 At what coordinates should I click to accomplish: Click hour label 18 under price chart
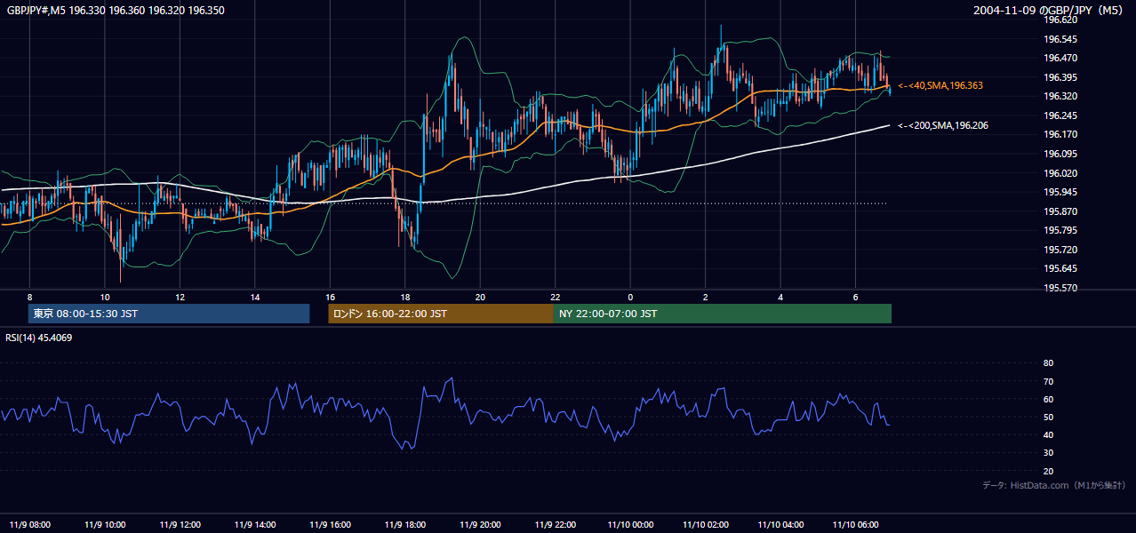(405, 297)
